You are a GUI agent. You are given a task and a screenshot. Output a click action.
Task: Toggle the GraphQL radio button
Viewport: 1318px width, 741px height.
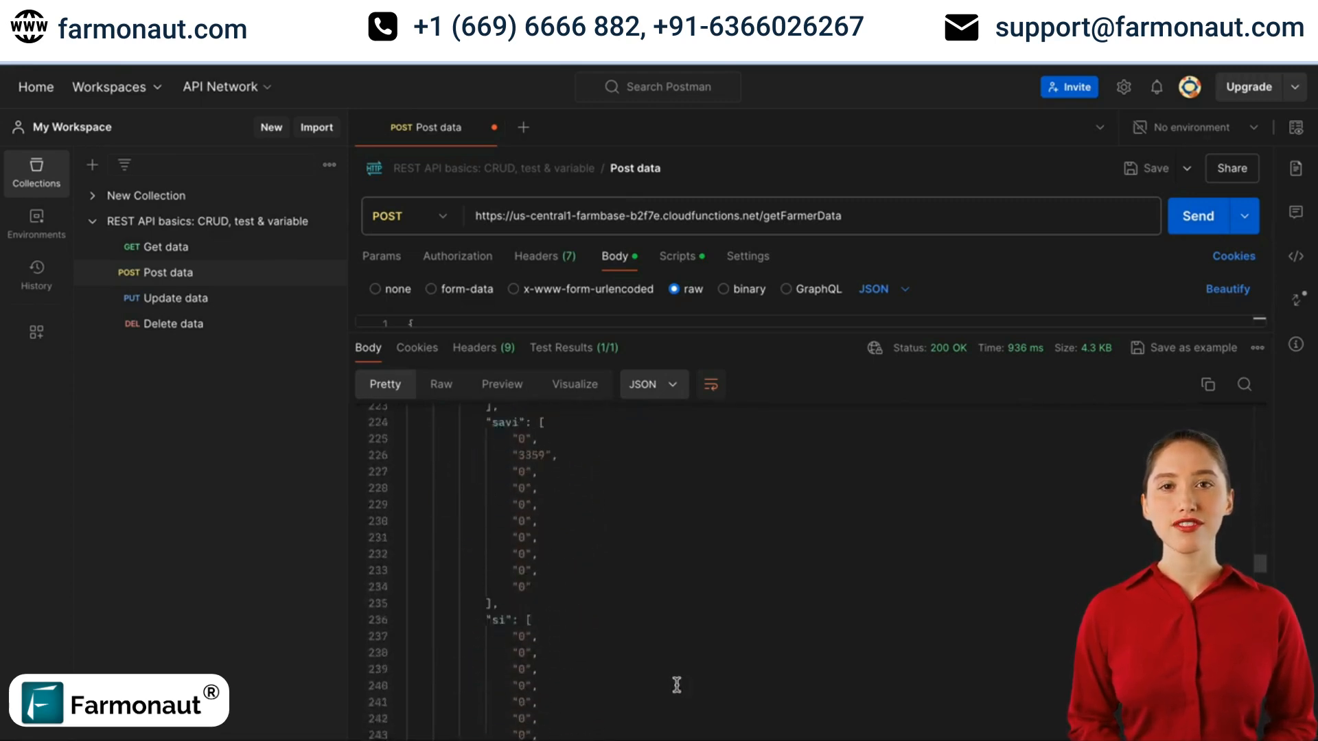(x=786, y=289)
